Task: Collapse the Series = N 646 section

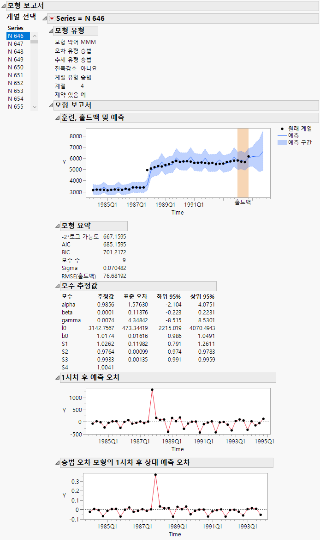Action: 45,18
